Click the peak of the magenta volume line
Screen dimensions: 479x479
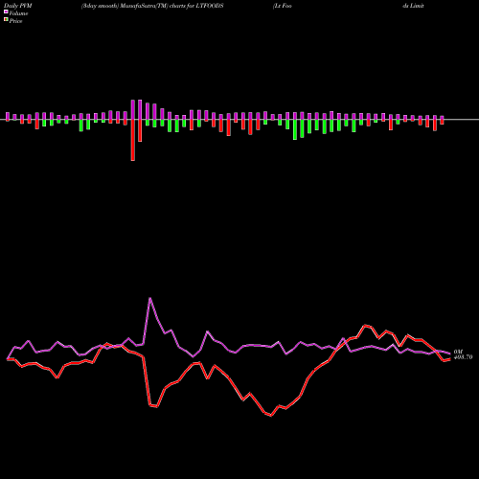[150, 298]
